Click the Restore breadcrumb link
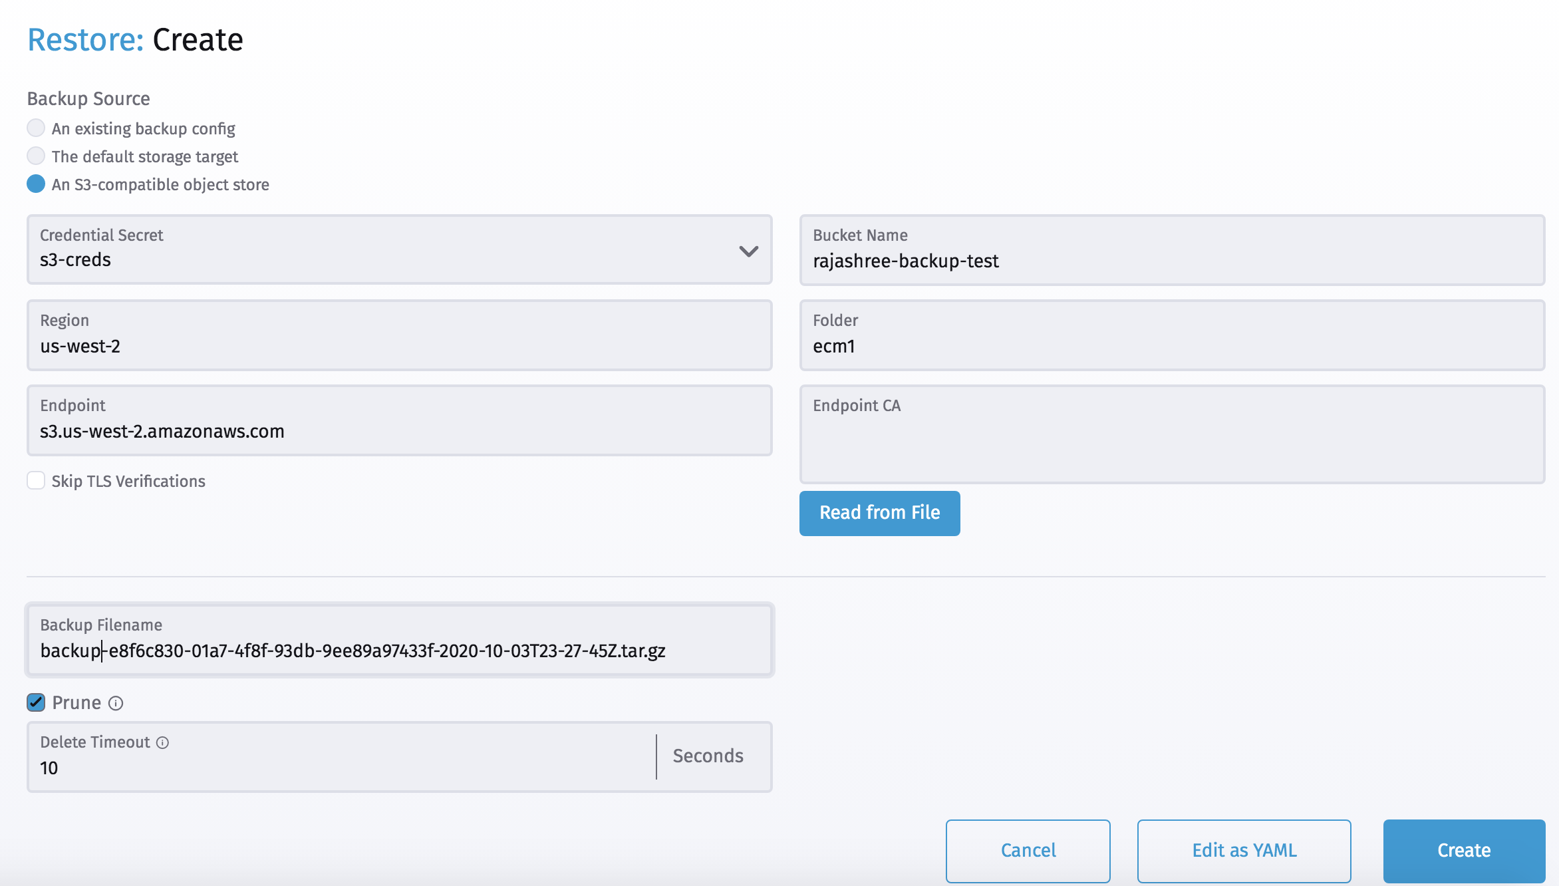This screenshot has width=1559, height=886. pos(84,40)
